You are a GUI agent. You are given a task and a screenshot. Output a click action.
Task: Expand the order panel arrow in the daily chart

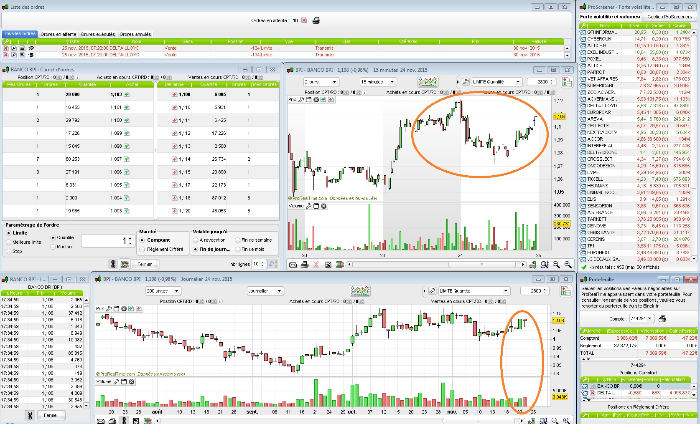click(x=425, y=291)
